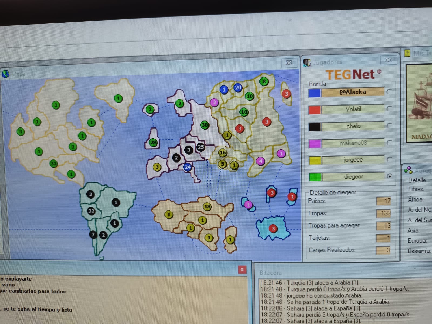
Task: Click the Tarjetas value showing 1
Action: [x=383, y=238]
